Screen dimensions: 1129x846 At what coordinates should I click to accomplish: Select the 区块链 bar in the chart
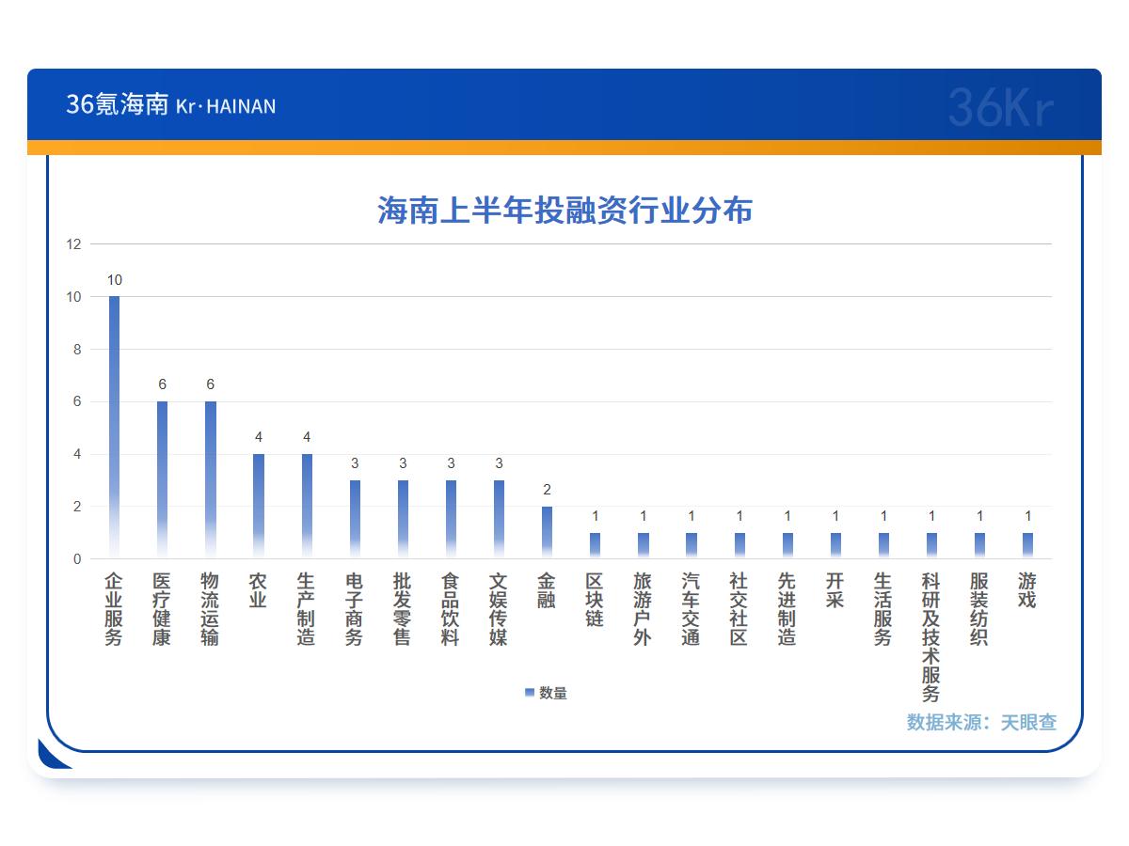point(595,546)
